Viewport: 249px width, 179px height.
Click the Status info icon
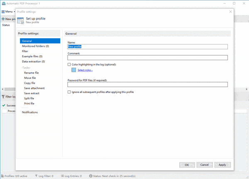tap(90, 176)
